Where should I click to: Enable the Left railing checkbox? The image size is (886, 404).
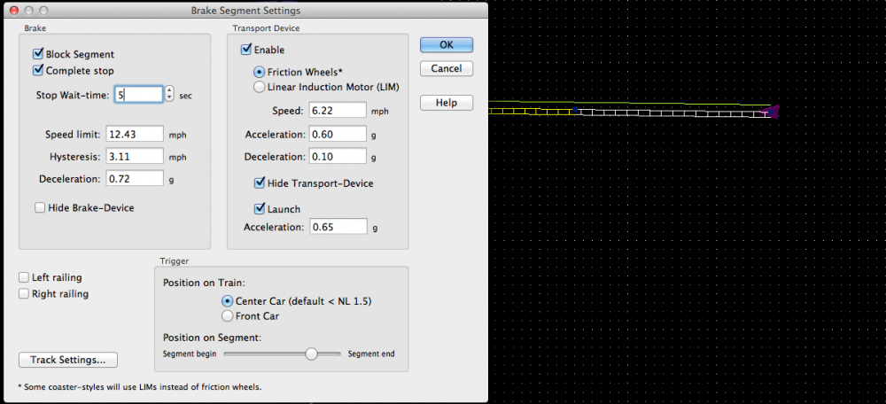[24, 277]
